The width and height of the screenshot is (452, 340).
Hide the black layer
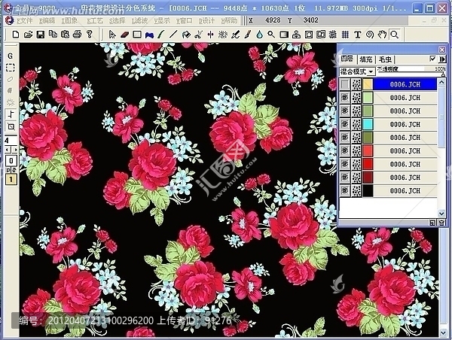click(x=344, y=190)
